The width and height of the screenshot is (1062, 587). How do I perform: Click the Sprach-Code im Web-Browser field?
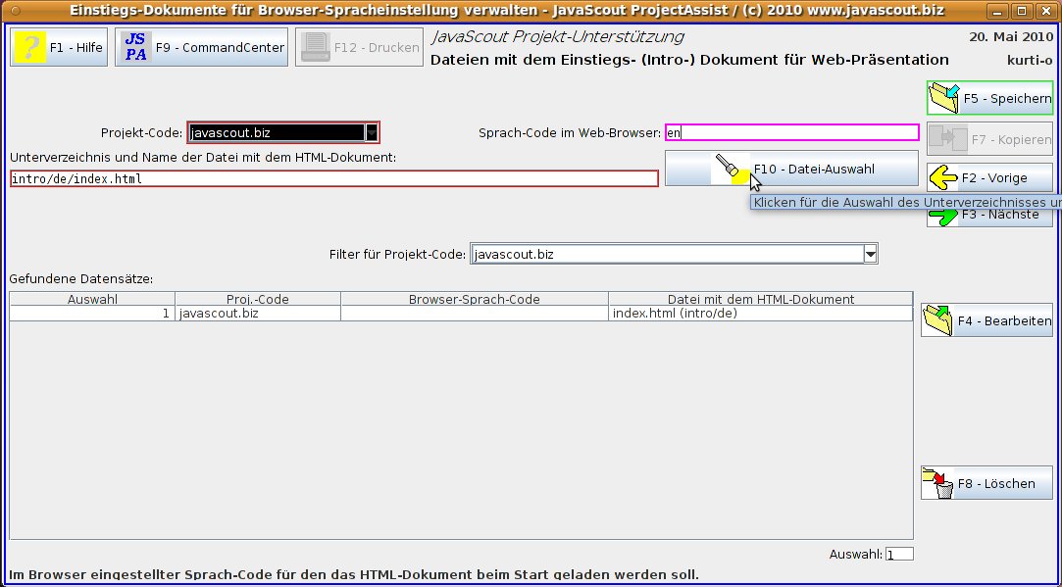point(790,132)
